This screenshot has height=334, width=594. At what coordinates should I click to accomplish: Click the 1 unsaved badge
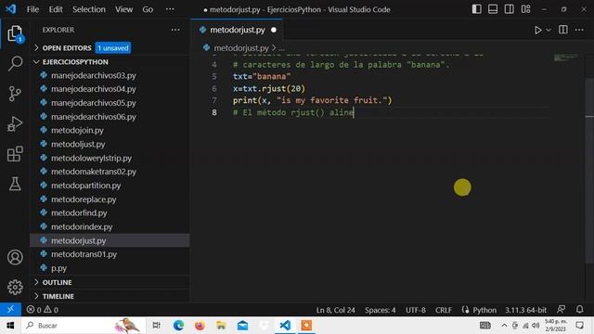(x=113, y=48)
